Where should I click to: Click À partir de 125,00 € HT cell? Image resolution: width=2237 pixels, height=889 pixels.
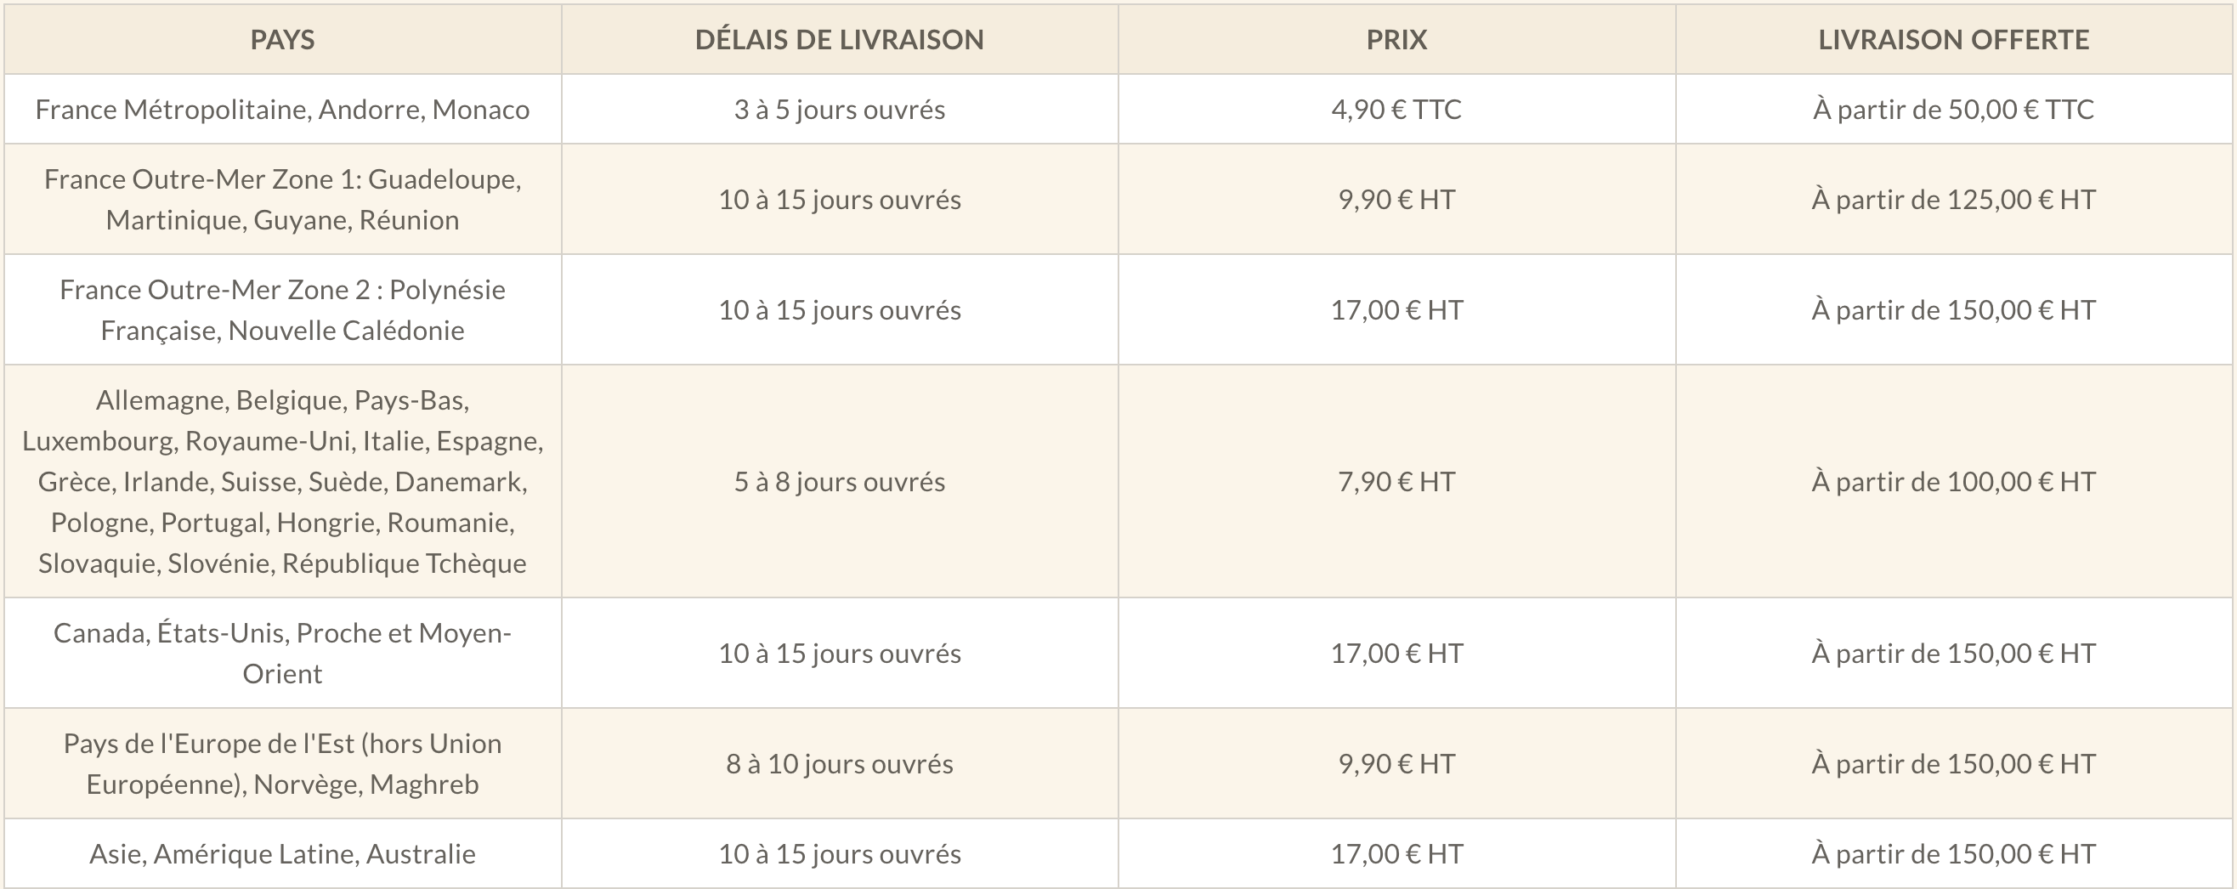[x=1954, y=200]
